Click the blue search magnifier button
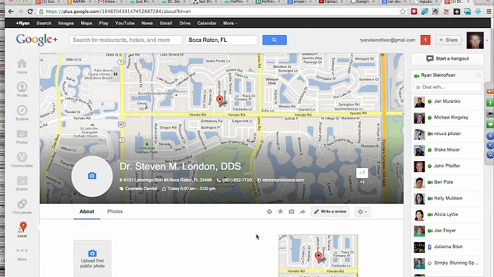The width and height of the screenshot is (494, 277). click(x=274, y=40)
